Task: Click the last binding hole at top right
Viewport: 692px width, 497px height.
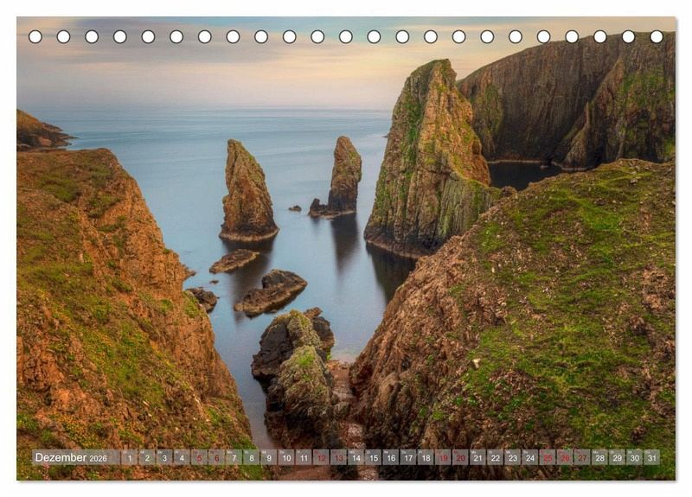Action: [657, 36]
